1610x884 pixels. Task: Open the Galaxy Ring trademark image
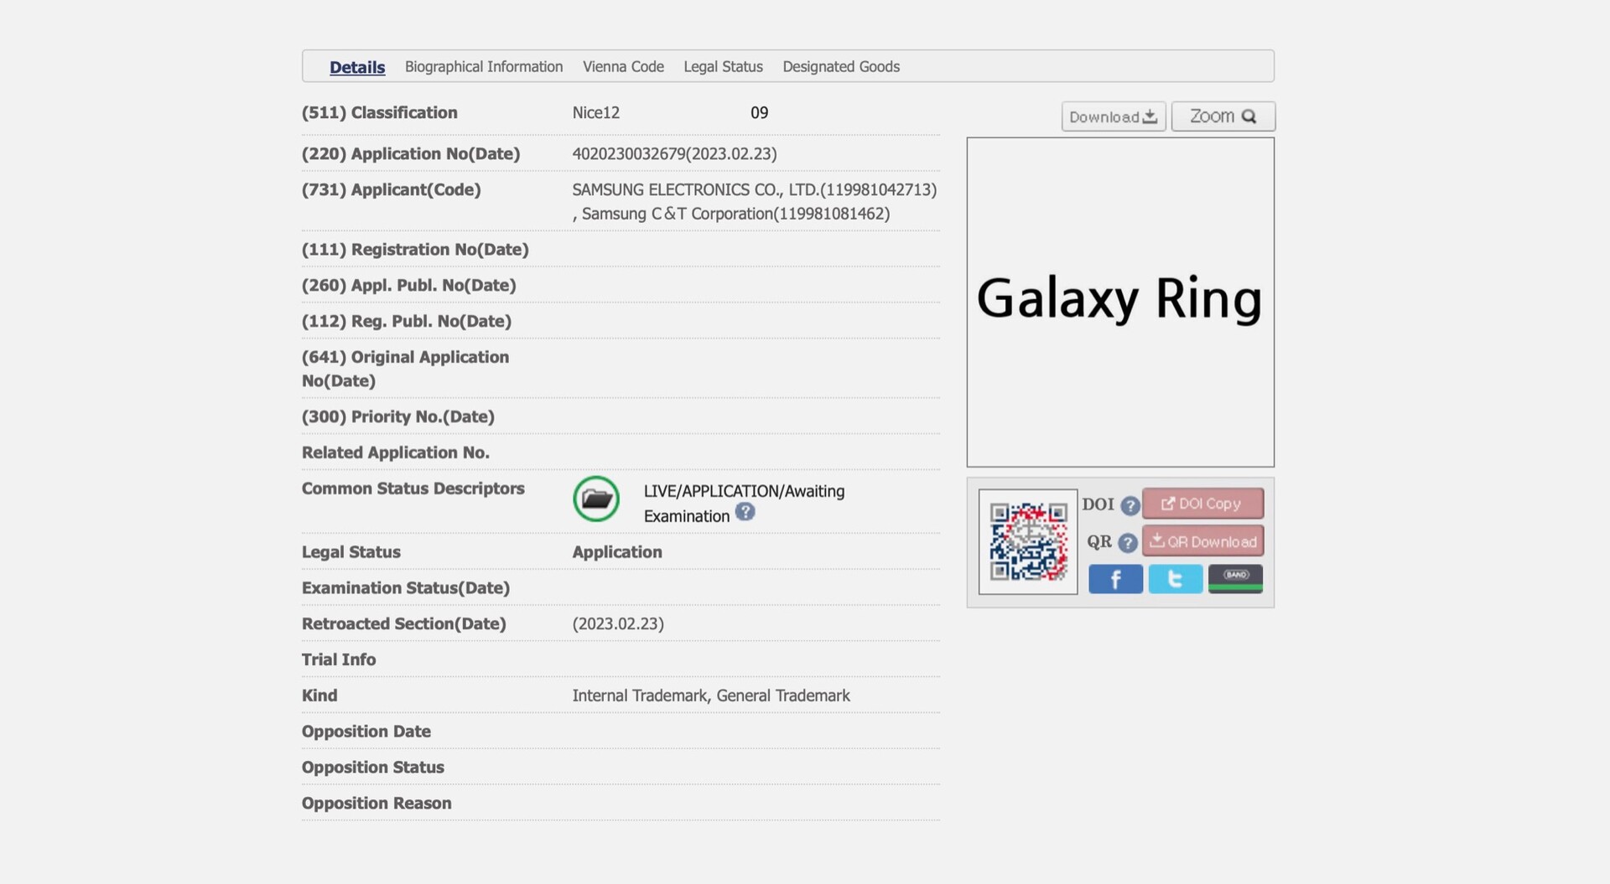pos(1120,302)
